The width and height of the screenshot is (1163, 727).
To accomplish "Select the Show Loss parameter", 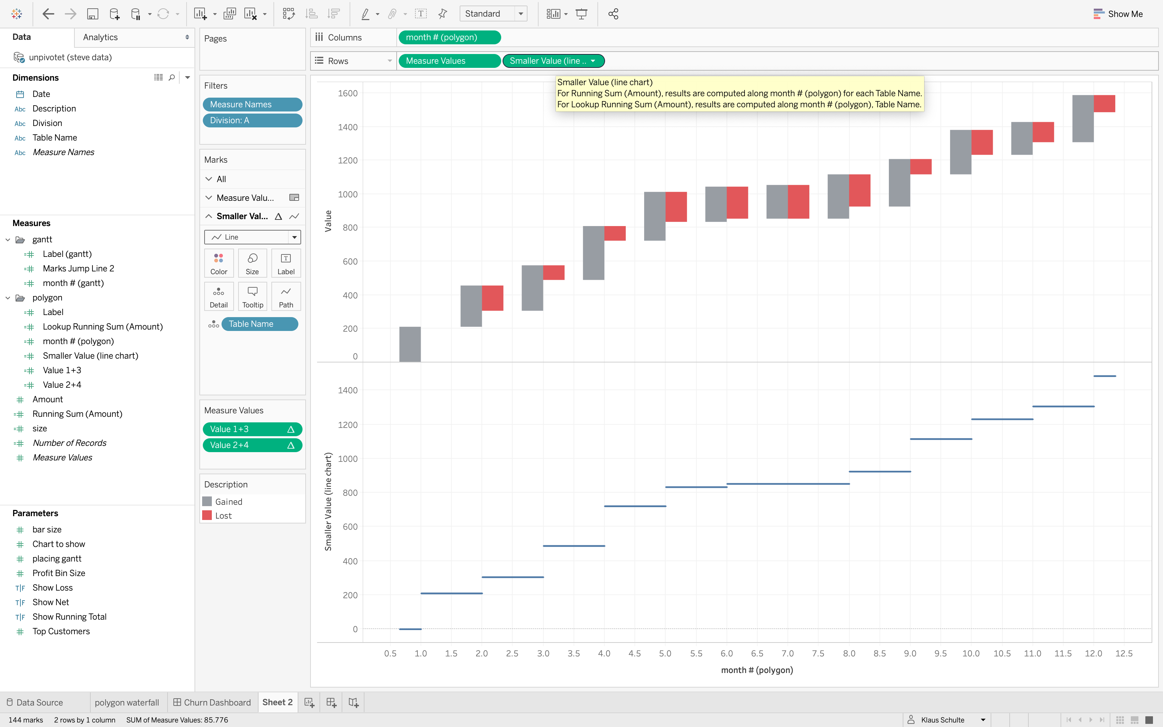I will click(x=53, y=587).
